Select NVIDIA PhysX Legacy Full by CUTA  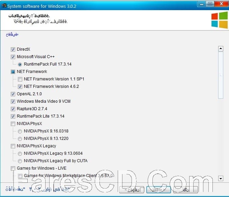[20, 161]
